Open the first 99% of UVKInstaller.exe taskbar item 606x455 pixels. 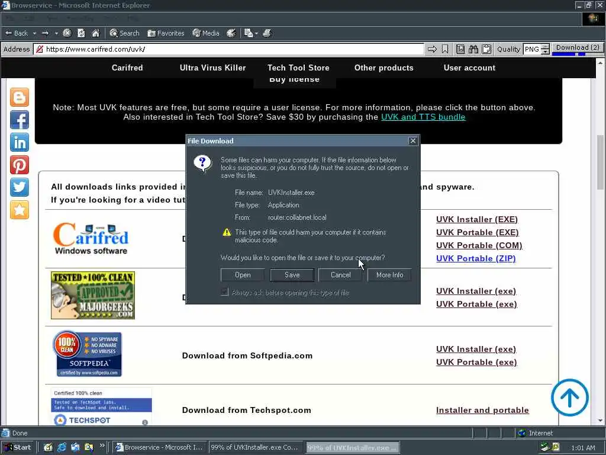click(254, 447)
